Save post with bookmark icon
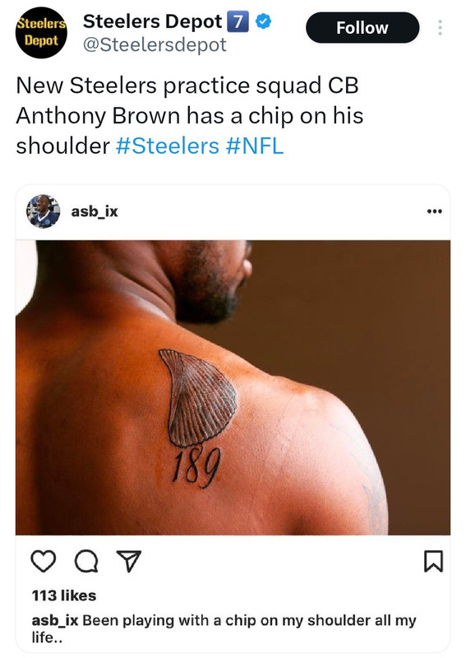The width and height of the screenshot is (466, 658). click(433, 561)
